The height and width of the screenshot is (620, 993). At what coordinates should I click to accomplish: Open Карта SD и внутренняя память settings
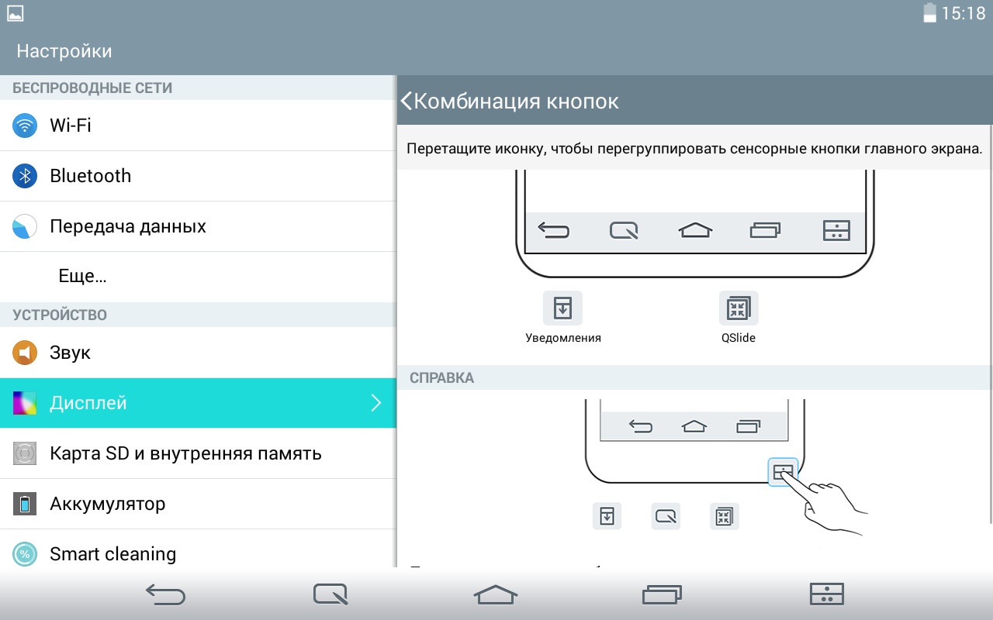(185, 453)
